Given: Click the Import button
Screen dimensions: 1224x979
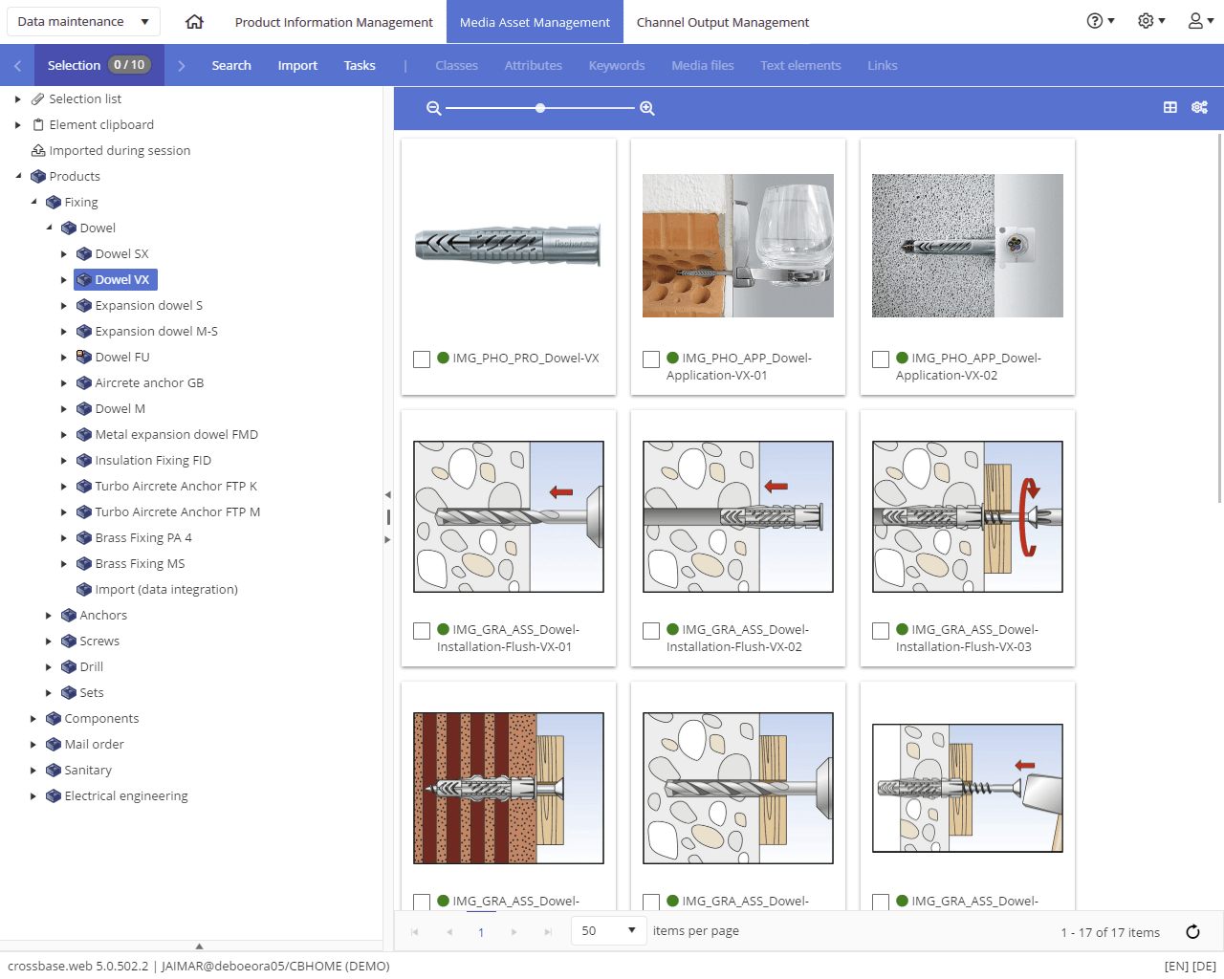Looking at the screenshot, I should click(297, 65).
